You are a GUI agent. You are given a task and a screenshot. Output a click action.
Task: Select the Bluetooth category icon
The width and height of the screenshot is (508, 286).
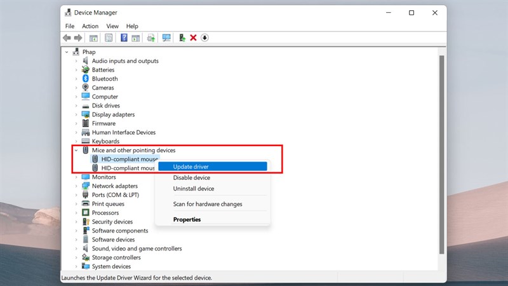tap(86, 79)
